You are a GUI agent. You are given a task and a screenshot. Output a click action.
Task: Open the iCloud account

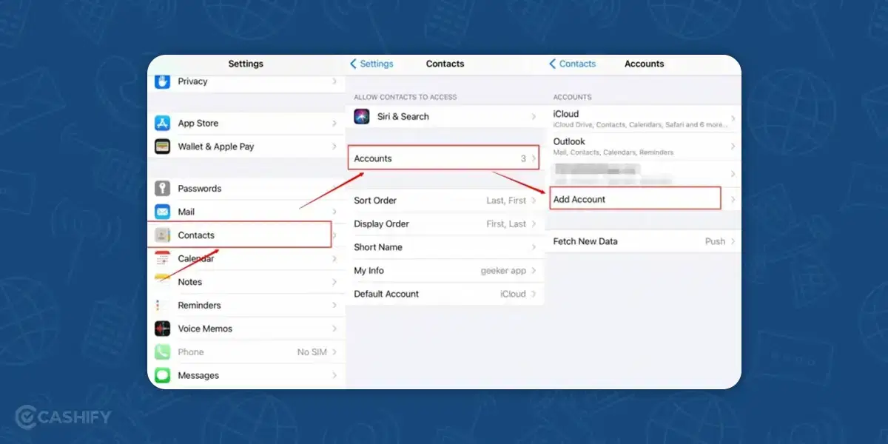(642, 118)
